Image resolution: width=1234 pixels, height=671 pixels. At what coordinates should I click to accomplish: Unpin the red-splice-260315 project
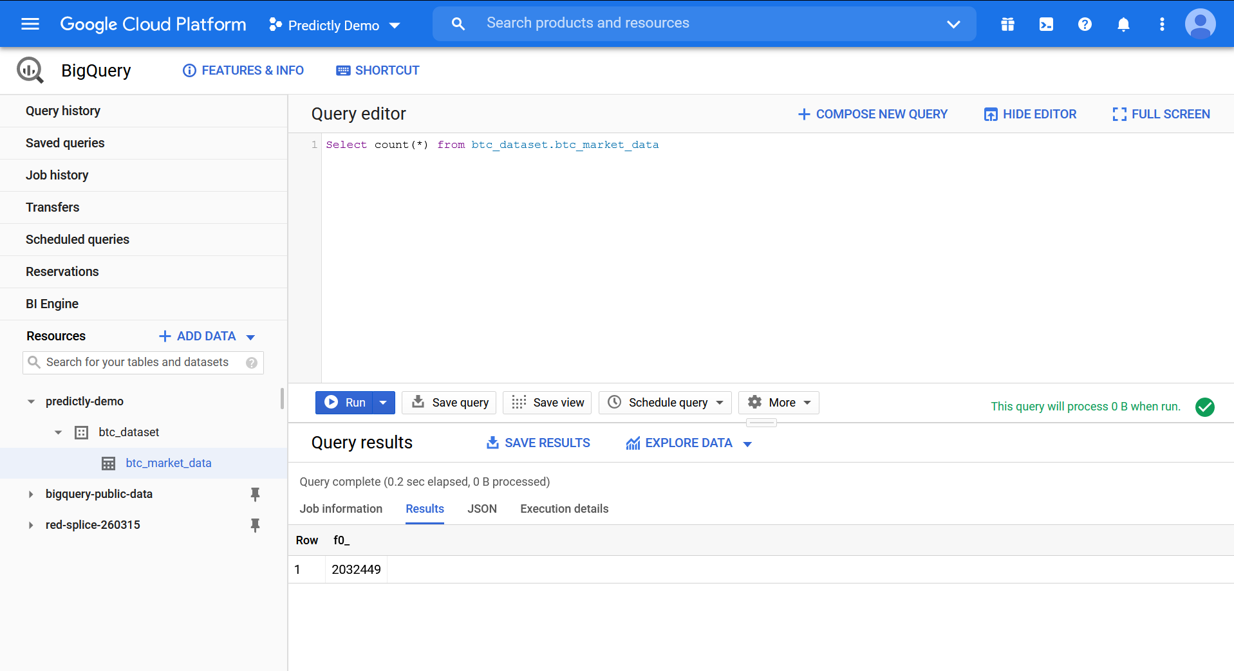pyautogui.click(x=255, y=525)
